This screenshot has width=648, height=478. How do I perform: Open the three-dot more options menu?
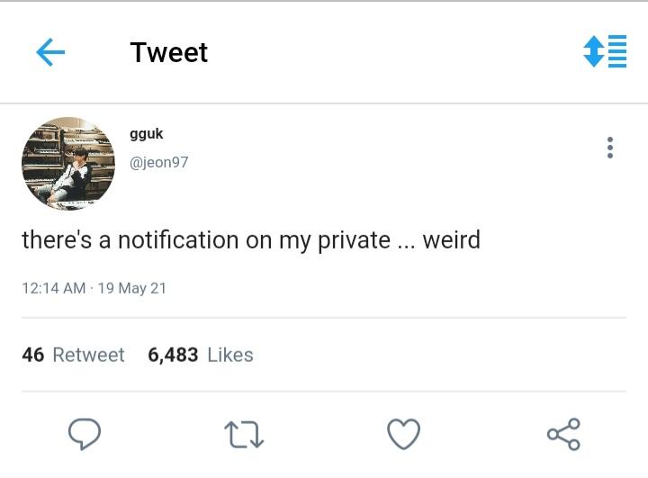tap(610, 148)
